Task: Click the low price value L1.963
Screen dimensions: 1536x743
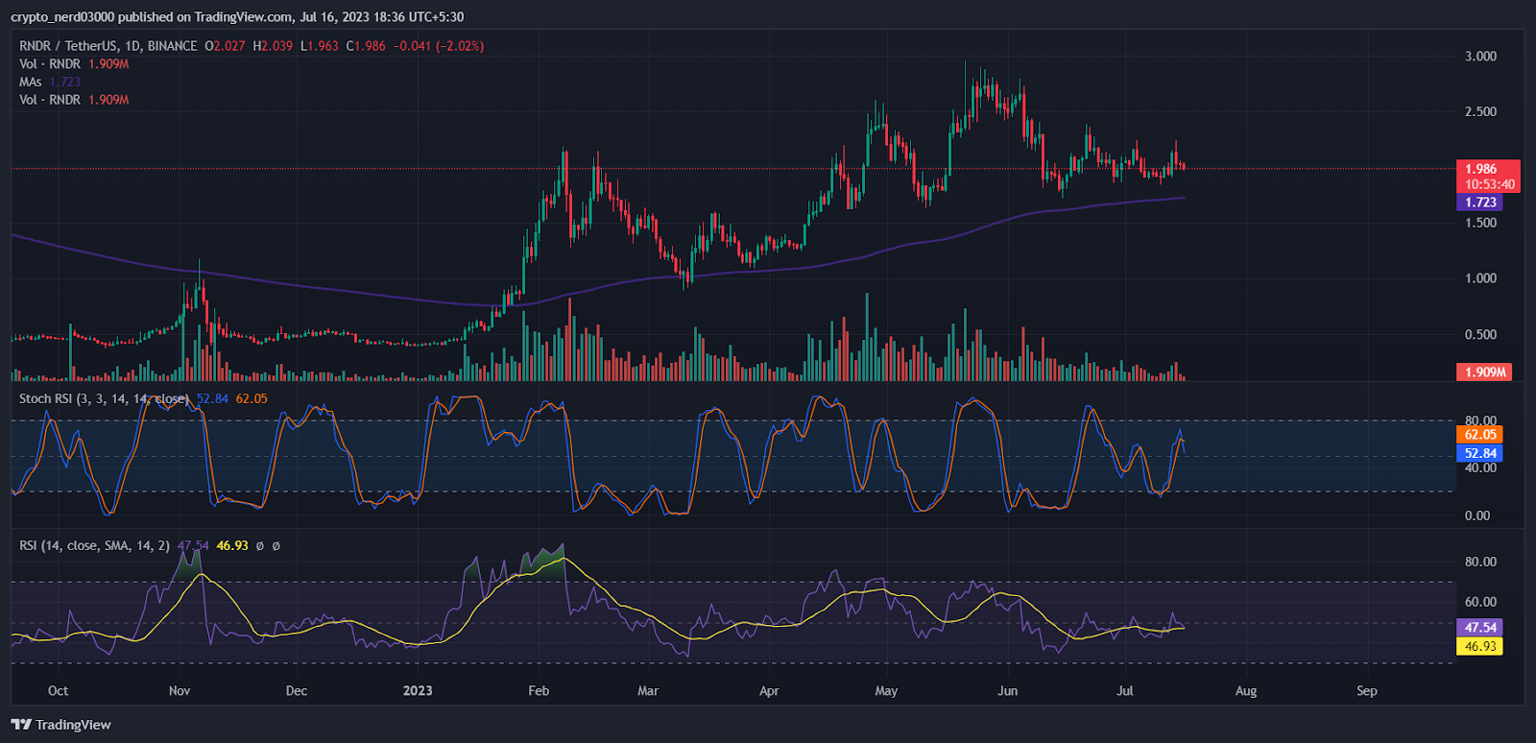Action: click(x=320, y=46)
